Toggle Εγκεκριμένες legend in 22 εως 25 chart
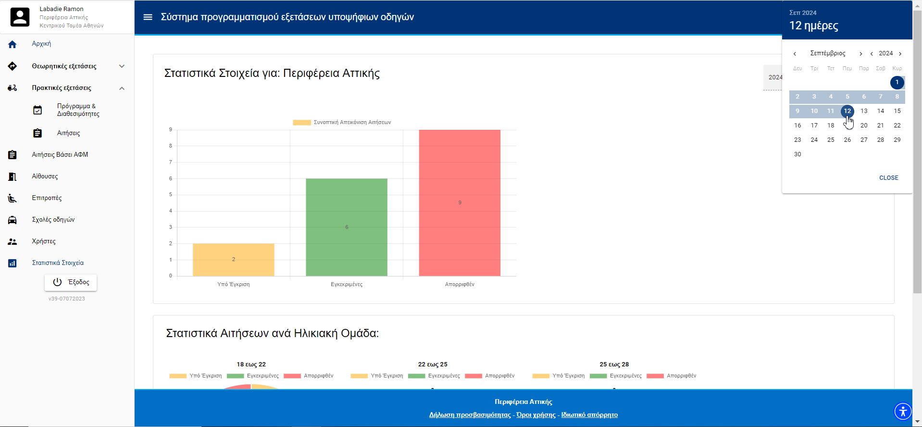The image size is (922, 427). click(434, 376)
